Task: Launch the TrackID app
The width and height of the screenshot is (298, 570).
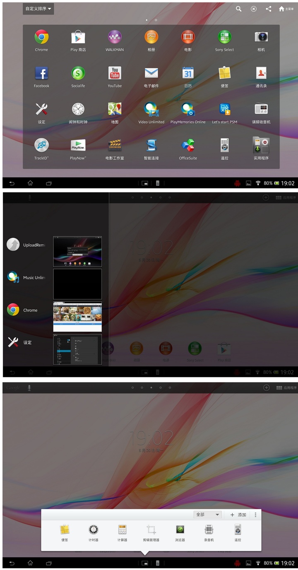Action: [x=41, y=149]
